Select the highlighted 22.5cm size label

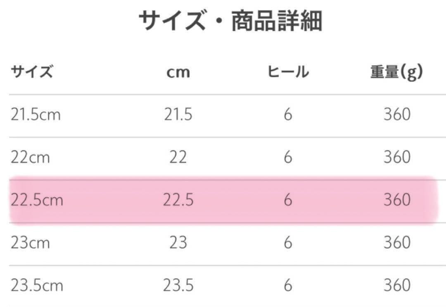point(37,200)
